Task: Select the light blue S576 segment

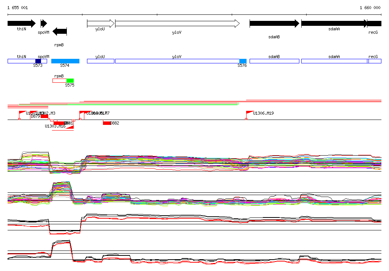Action: [x=243, y=61]
